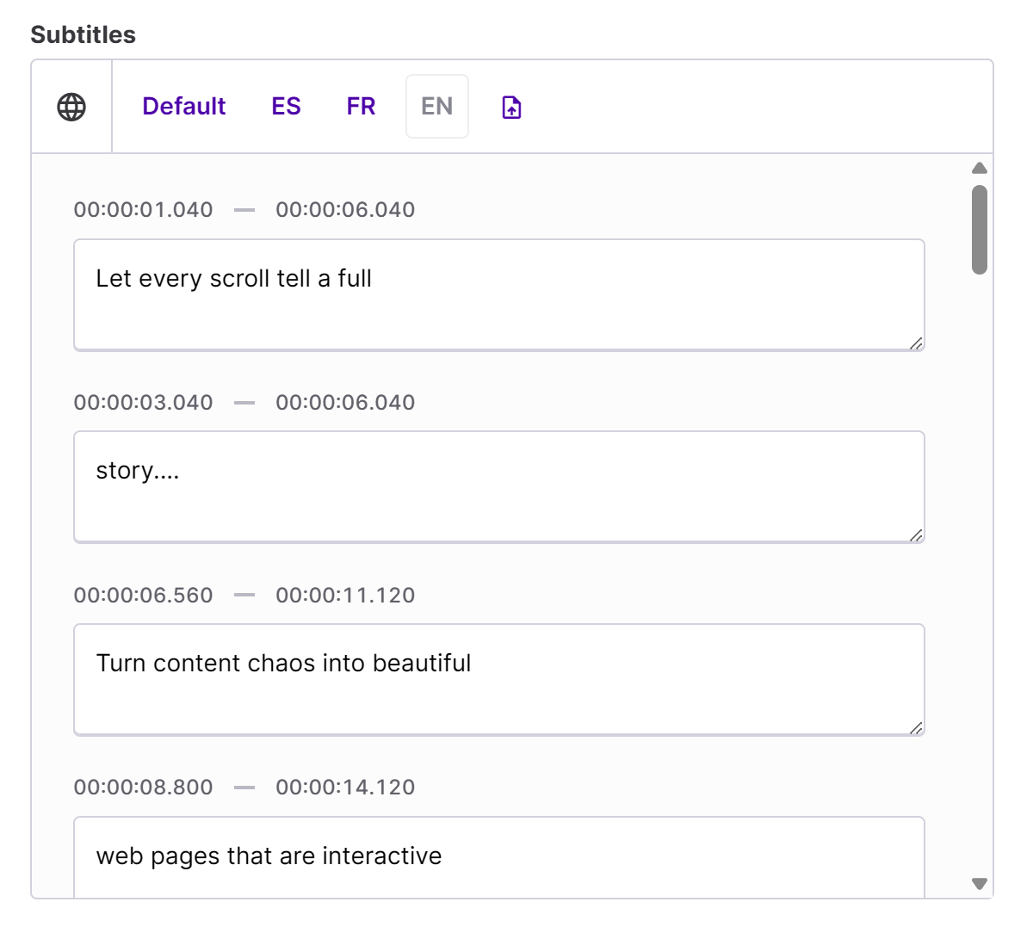Click resize handle of 'Turn content chaos' textbox
Viewport: 1033px width, 933px height.
coord(916,727)
